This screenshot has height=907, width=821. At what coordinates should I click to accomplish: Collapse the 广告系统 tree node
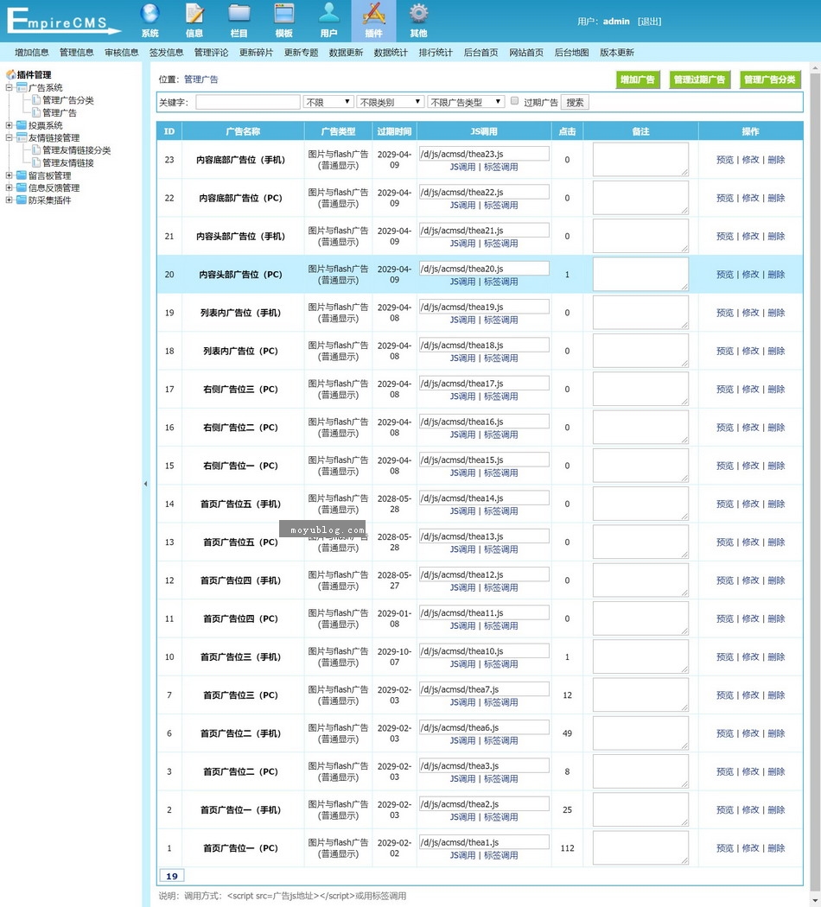pos(9,87)
